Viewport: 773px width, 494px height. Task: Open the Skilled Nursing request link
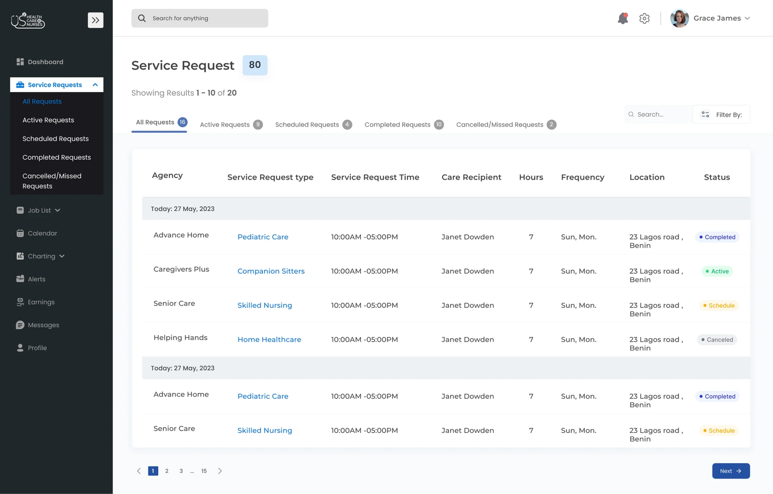(x=265, y=305)
